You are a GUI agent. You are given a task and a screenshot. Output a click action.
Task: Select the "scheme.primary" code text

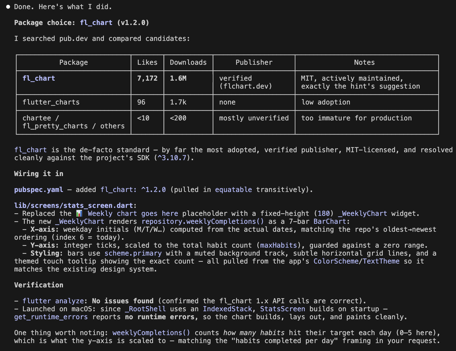[x=133, y=253]
